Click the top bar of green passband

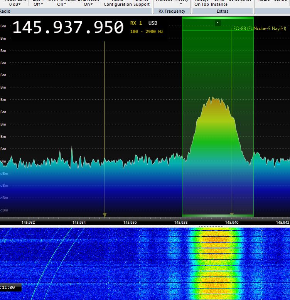click(x=218, y=18)
